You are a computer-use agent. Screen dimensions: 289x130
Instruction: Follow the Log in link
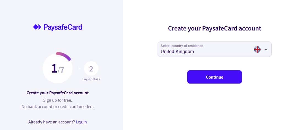point(81,122)
